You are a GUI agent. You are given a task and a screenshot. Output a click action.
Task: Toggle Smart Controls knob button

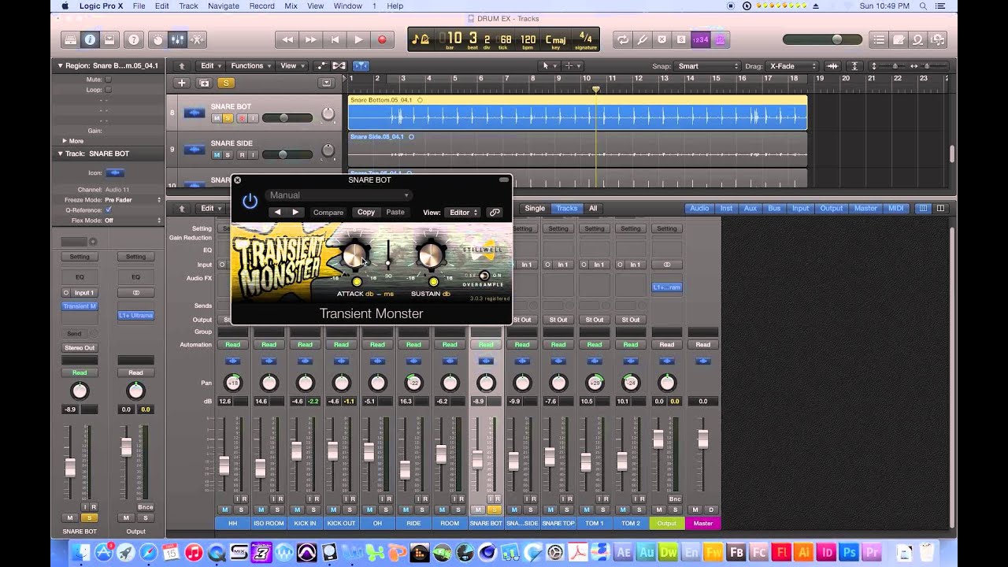coord(157,39)
